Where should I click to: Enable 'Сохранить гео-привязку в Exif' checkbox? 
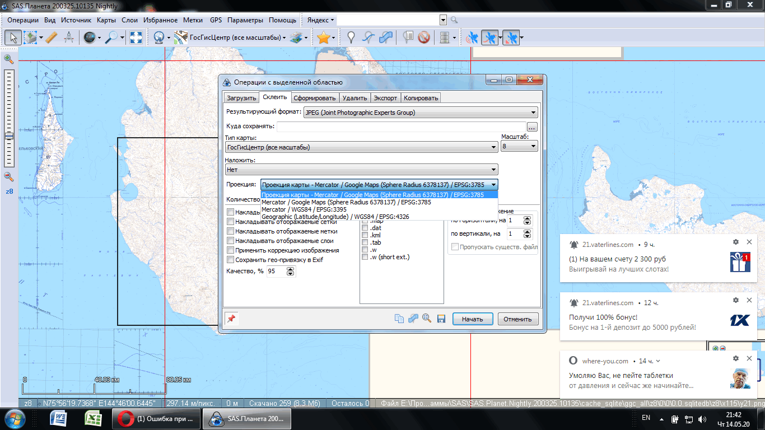230,260
